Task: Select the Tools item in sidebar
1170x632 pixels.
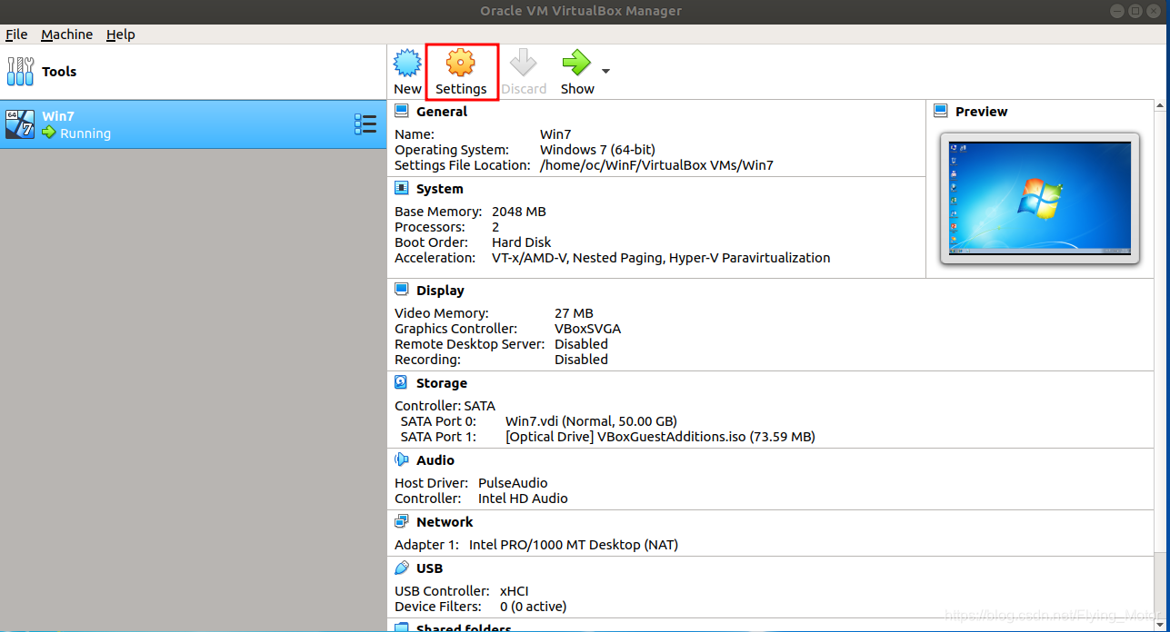Action: 193,71
